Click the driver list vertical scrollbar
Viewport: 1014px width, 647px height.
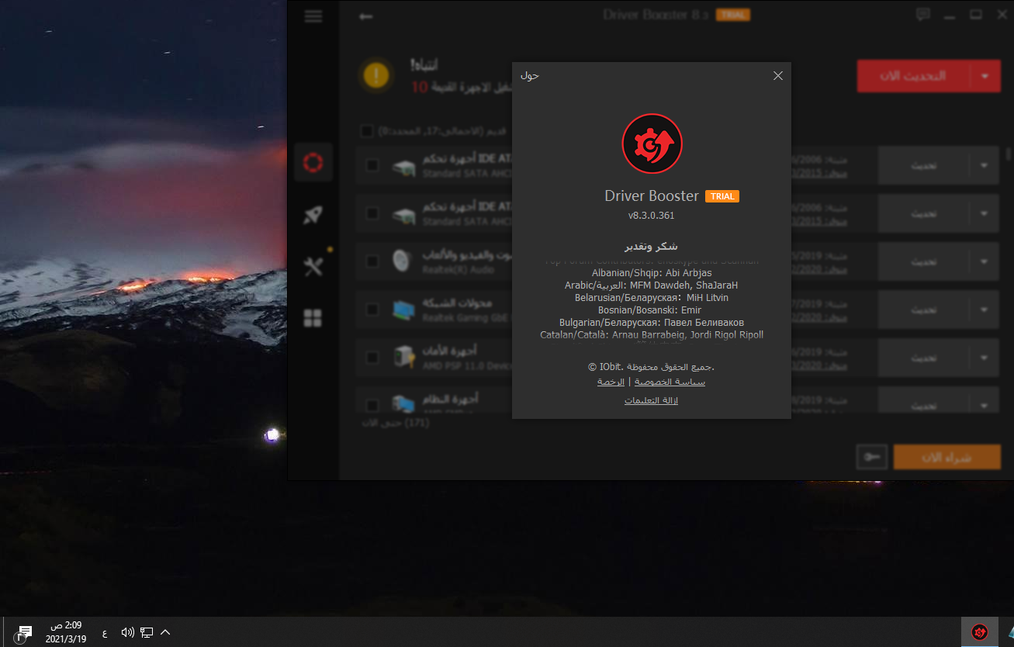tap(1009, 153)
